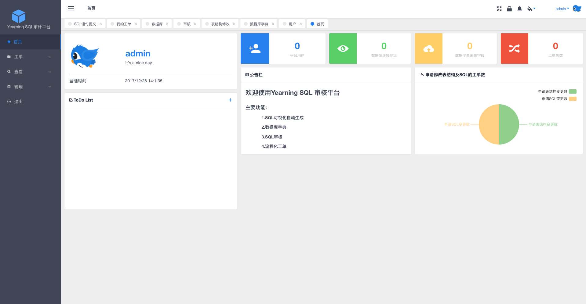Expand the 工单 sidebar menu

pos(30,57)
